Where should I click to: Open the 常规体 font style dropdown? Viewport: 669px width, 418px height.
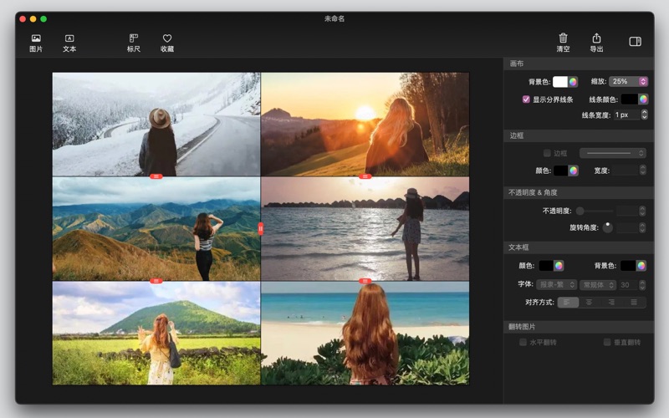pos(597,285)
